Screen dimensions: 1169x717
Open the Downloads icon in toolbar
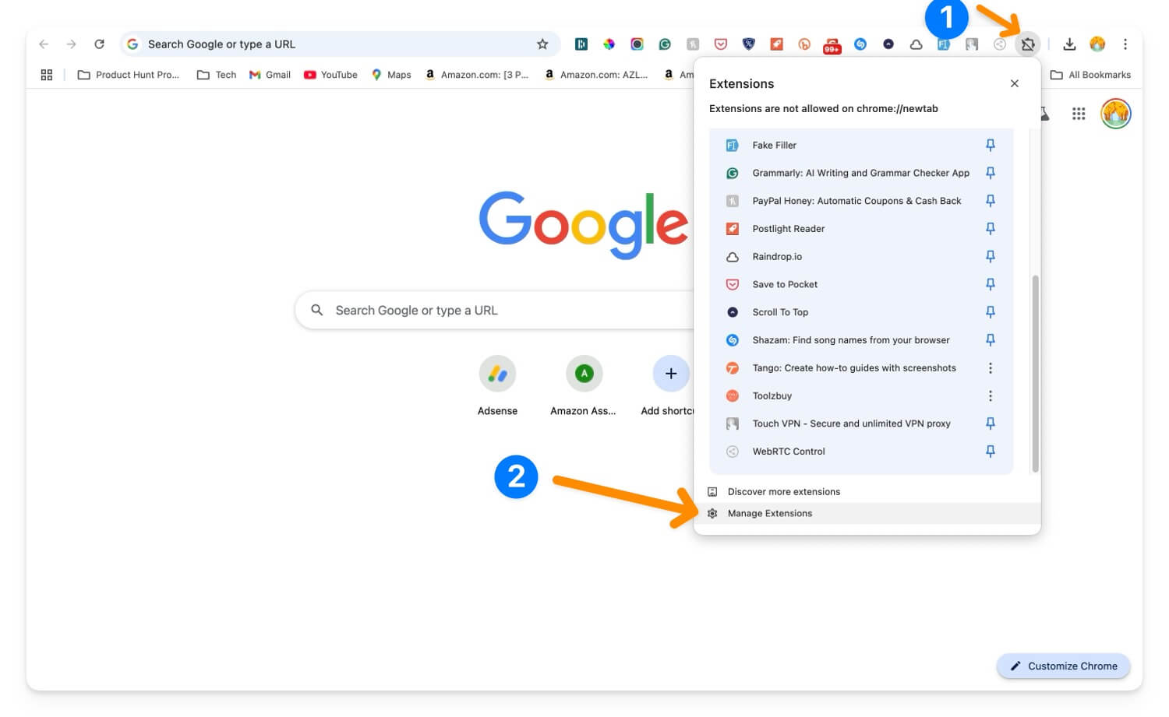coord(1069,44)
